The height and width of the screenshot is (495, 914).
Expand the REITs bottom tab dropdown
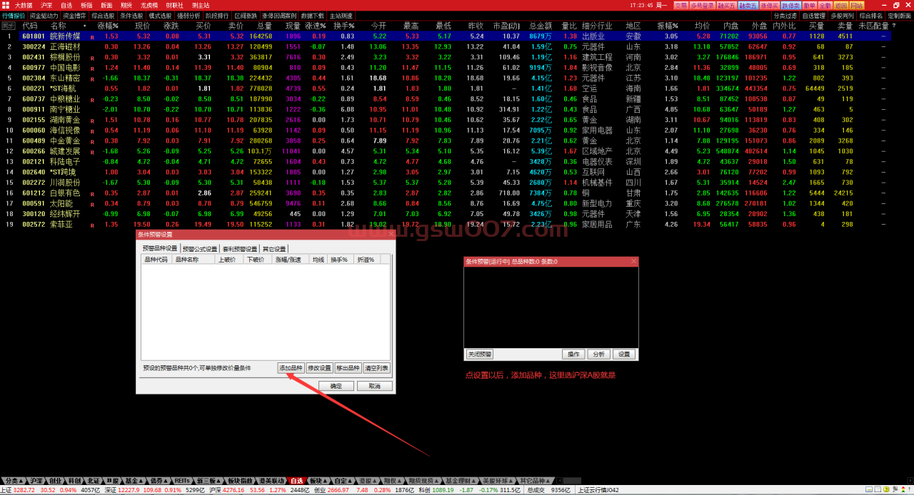point(184,481)
